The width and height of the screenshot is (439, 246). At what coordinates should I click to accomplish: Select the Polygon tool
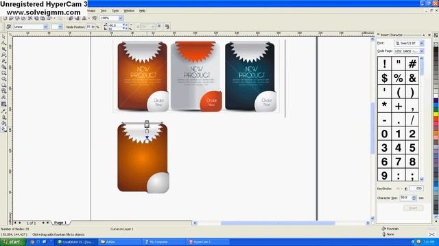pyautogui.click(x=3, y=85)
